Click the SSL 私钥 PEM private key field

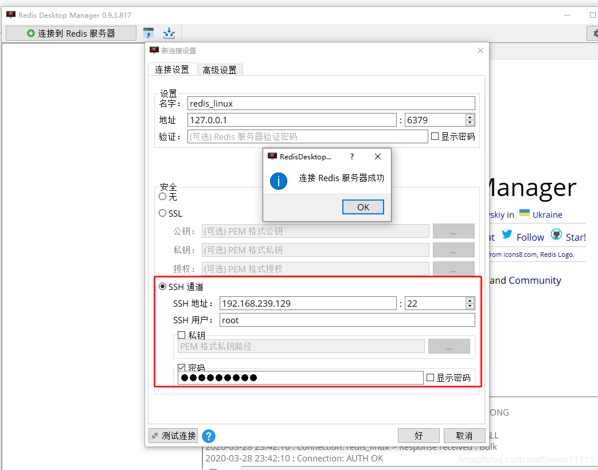click(315, 250)
